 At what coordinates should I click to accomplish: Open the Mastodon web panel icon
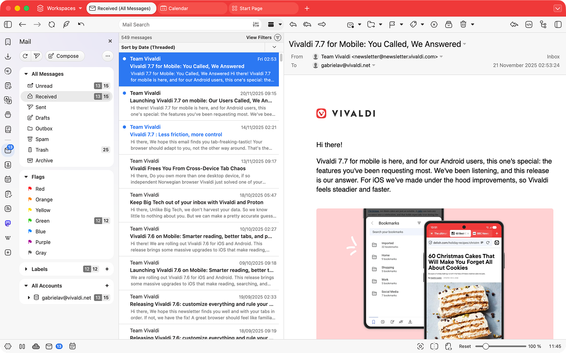click(8, 223)
